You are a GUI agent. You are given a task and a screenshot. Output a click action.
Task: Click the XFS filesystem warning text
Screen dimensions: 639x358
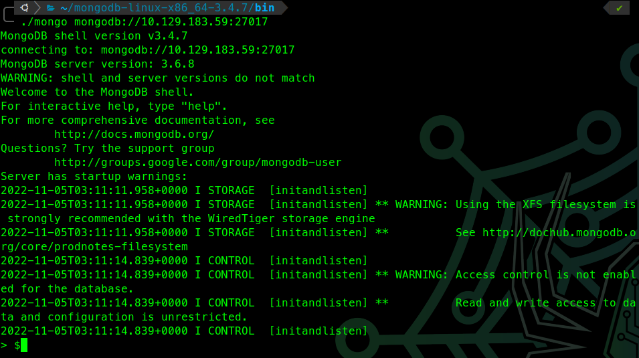545,205
